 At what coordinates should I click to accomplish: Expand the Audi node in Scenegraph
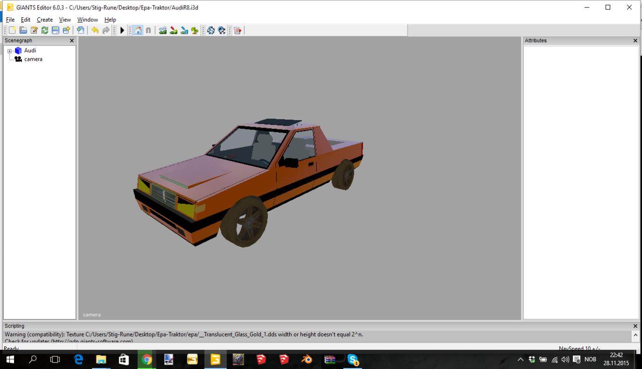(9, 51)
